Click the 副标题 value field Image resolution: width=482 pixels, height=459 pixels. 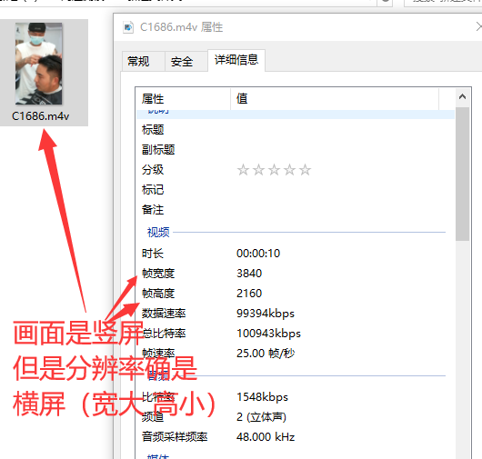[x=342, y=150]
